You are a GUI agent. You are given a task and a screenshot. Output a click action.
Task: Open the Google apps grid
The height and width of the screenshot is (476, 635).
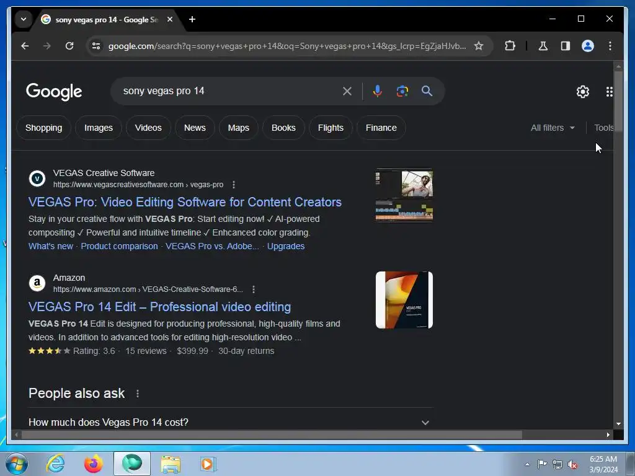609,92
